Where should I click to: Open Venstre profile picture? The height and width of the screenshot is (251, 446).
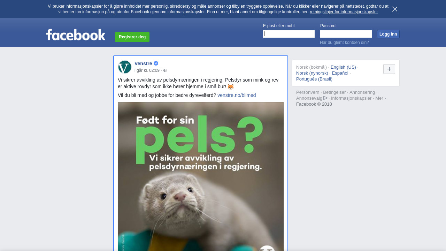[x=125, y=67]
